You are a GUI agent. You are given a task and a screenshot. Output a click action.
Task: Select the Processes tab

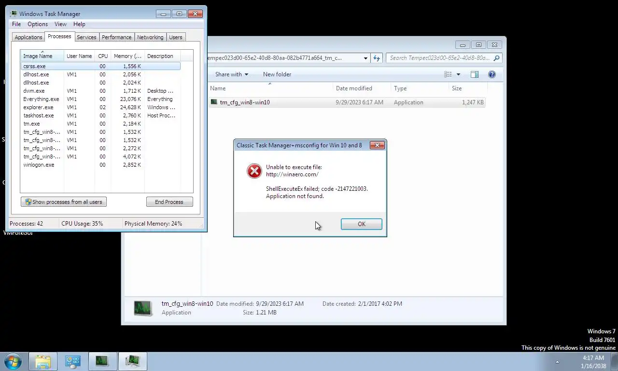click(x=59, y=37)
